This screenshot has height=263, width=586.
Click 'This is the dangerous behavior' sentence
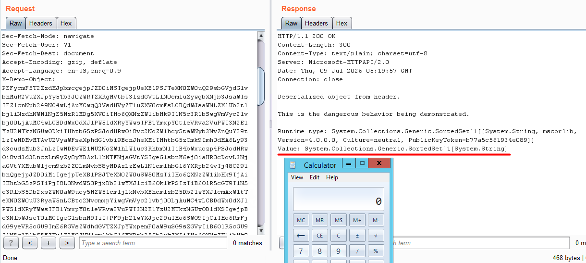point(373,114)
